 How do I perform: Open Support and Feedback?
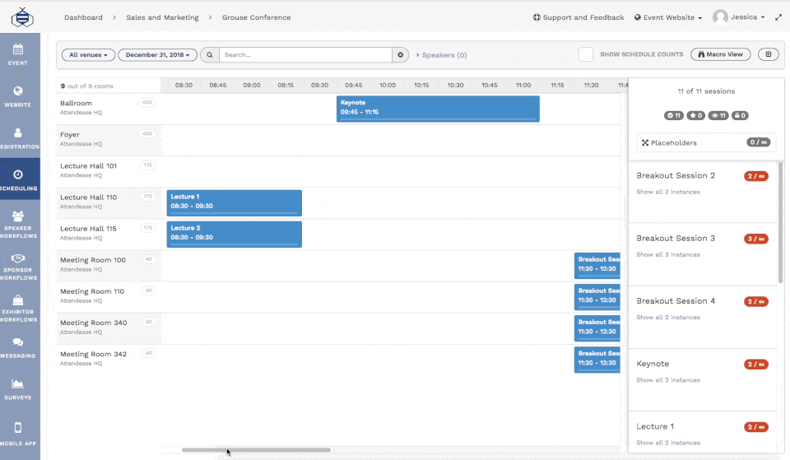pos(579,17)
